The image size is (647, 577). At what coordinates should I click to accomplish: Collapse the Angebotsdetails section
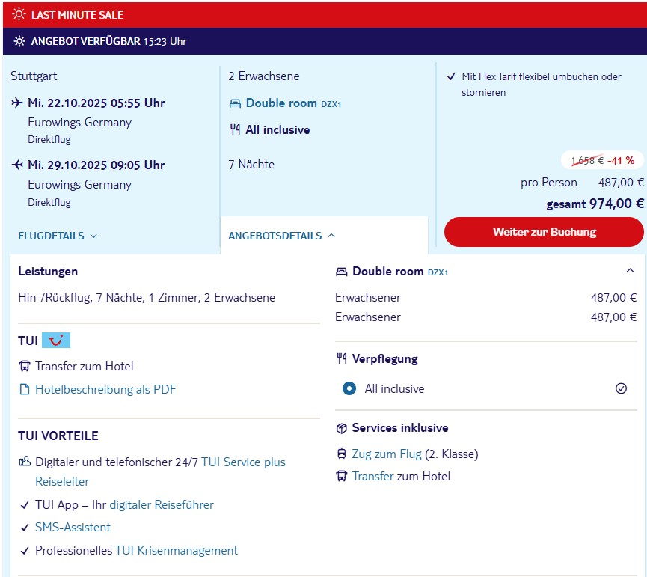(282, 236)
